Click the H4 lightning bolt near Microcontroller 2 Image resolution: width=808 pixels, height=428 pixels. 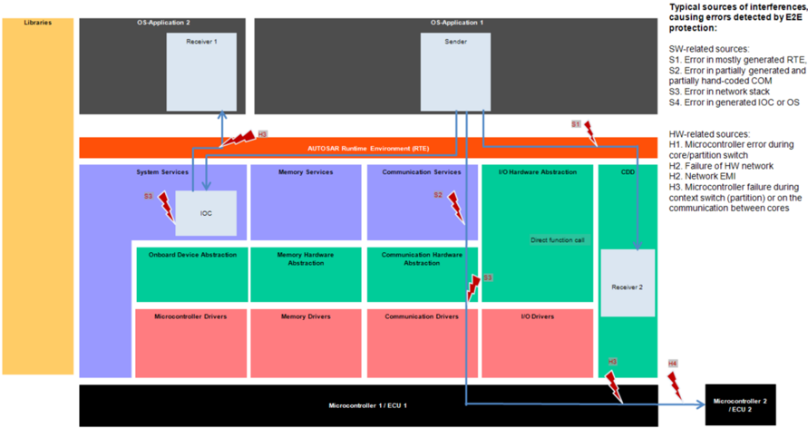click(x=675, y=384)
